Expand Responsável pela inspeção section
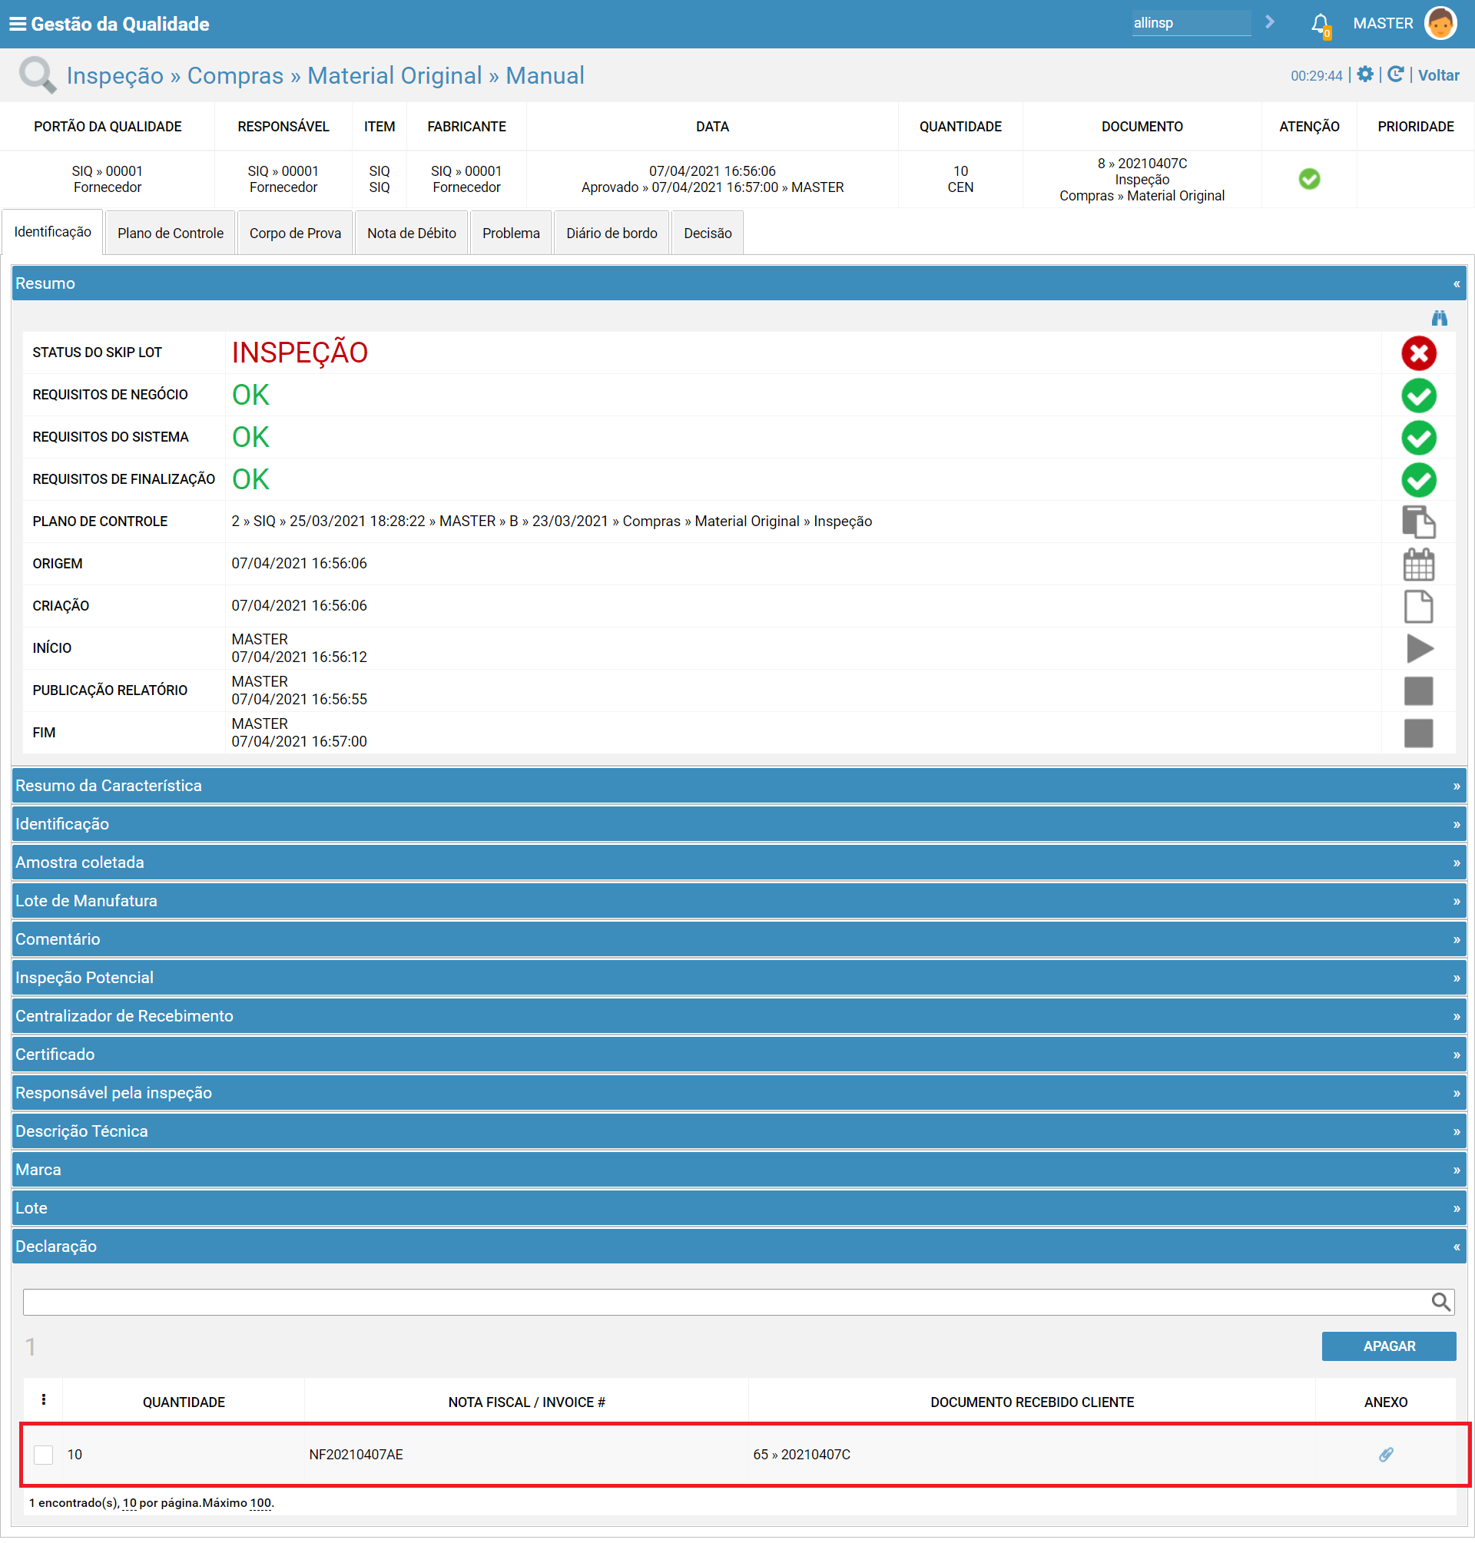Viewport: 1475px width, 1543px height. (x=738, y=1093)
